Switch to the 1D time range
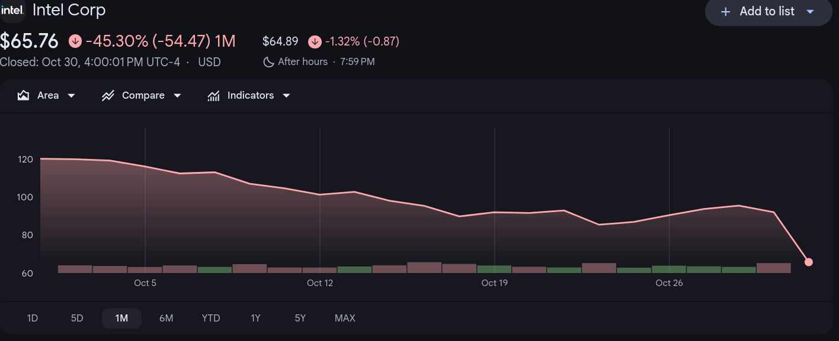Viewport: 839px width, 341px height. pos(33,318)
